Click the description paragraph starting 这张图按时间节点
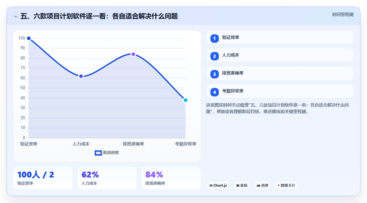Image resolution: width=367 pixels, height=203 pixels. (277, 108)
